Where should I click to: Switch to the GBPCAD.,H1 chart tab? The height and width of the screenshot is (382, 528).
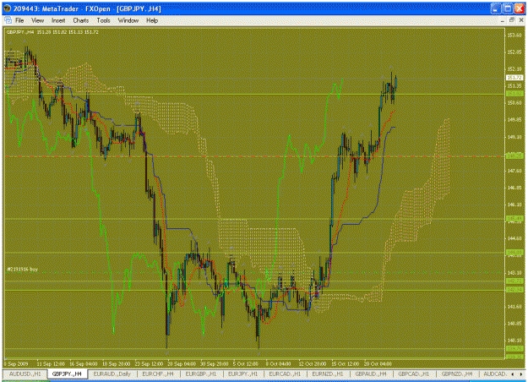[413, 374]
